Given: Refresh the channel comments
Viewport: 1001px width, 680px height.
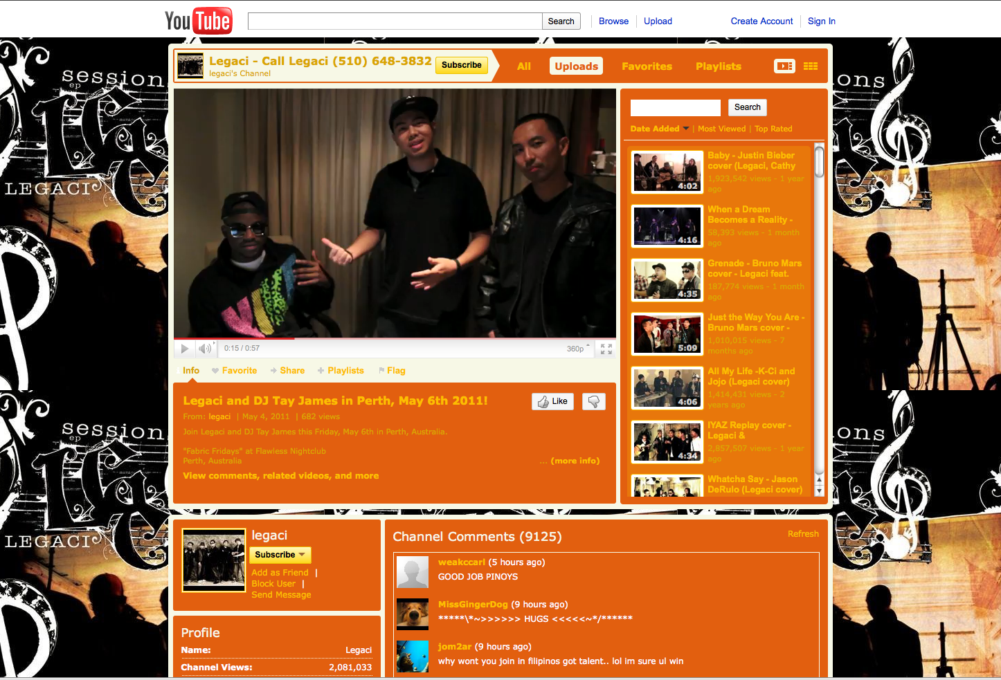Looking at the screenshot, I should click(x=803, y=534).
